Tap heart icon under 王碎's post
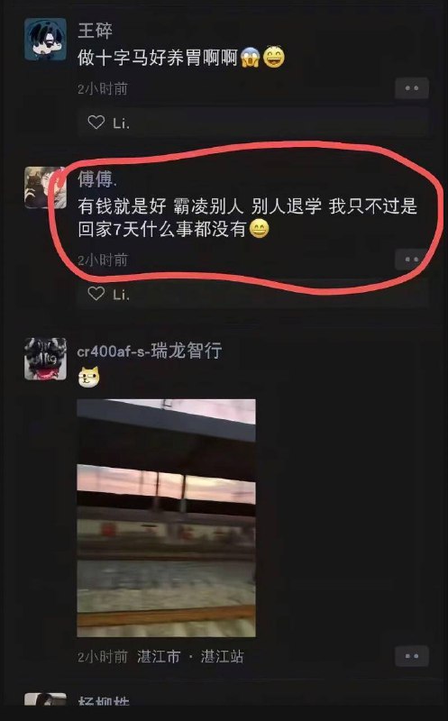 coord(96,123)
